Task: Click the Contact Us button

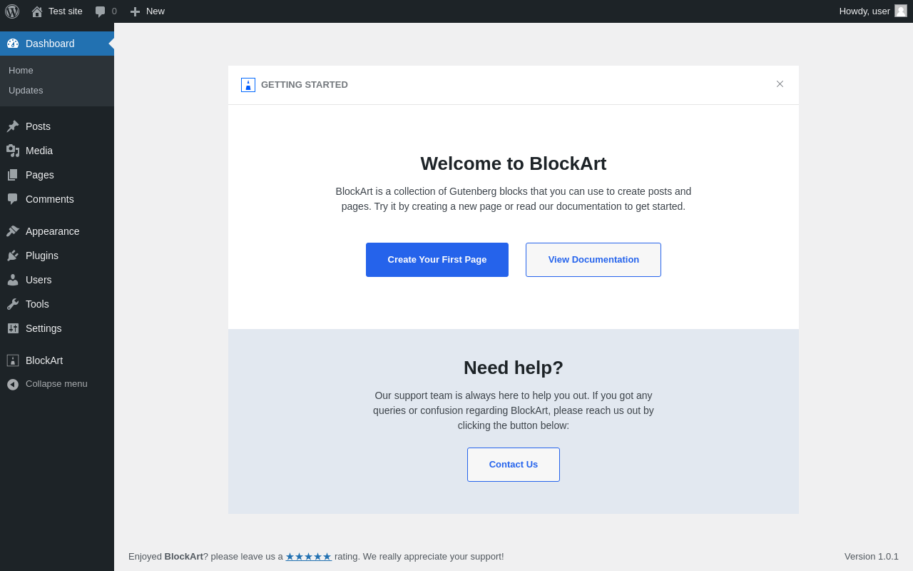Action: 514,465
